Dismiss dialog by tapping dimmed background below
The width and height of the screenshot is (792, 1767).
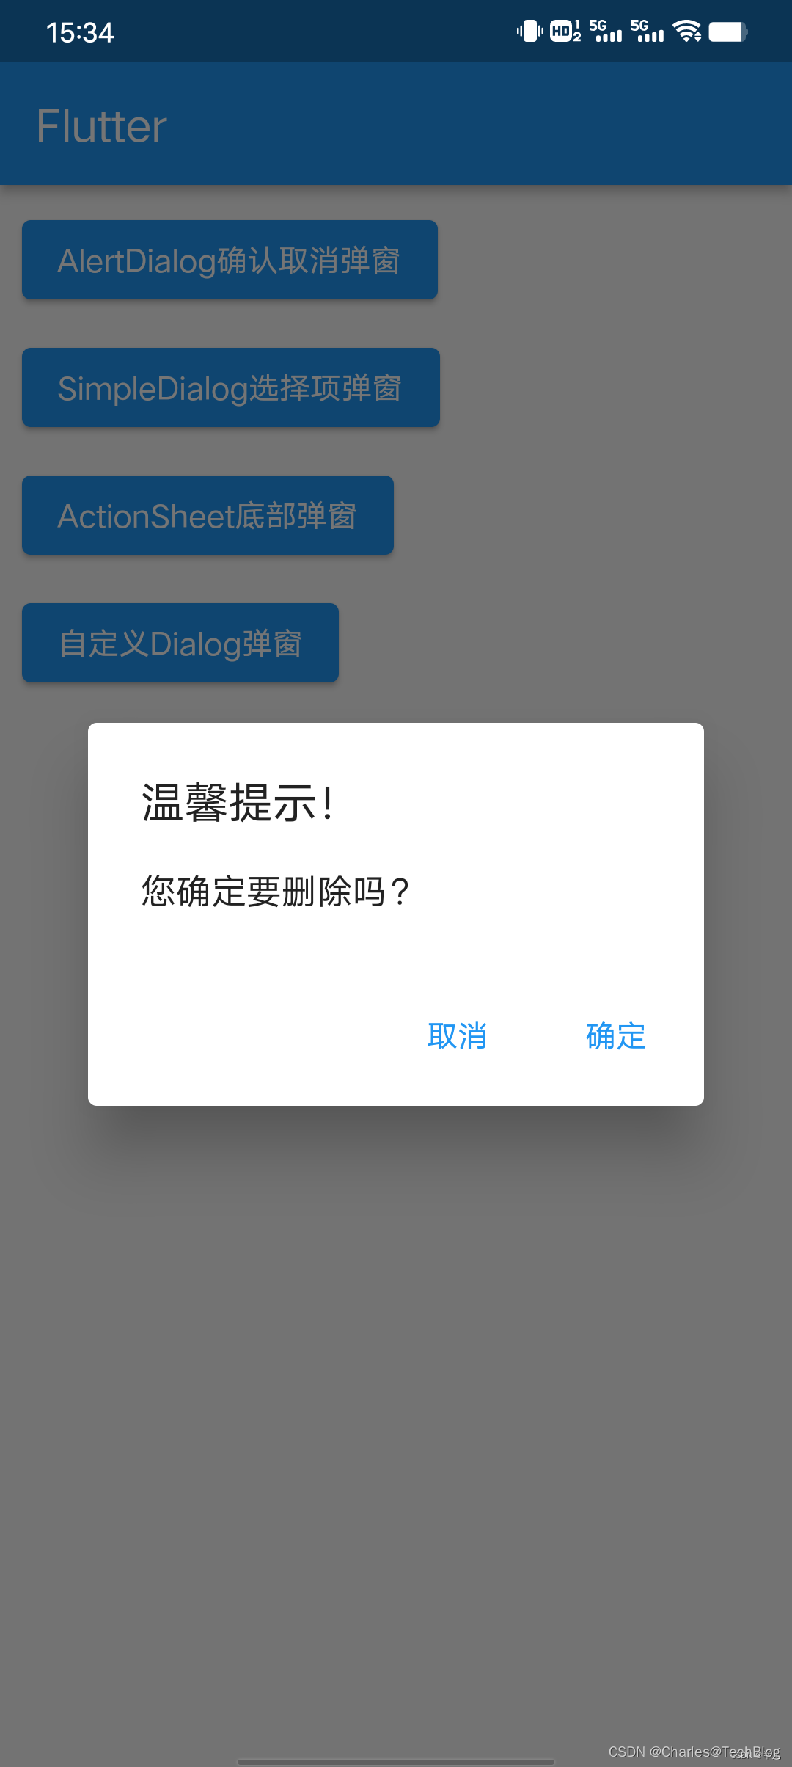396,1394
